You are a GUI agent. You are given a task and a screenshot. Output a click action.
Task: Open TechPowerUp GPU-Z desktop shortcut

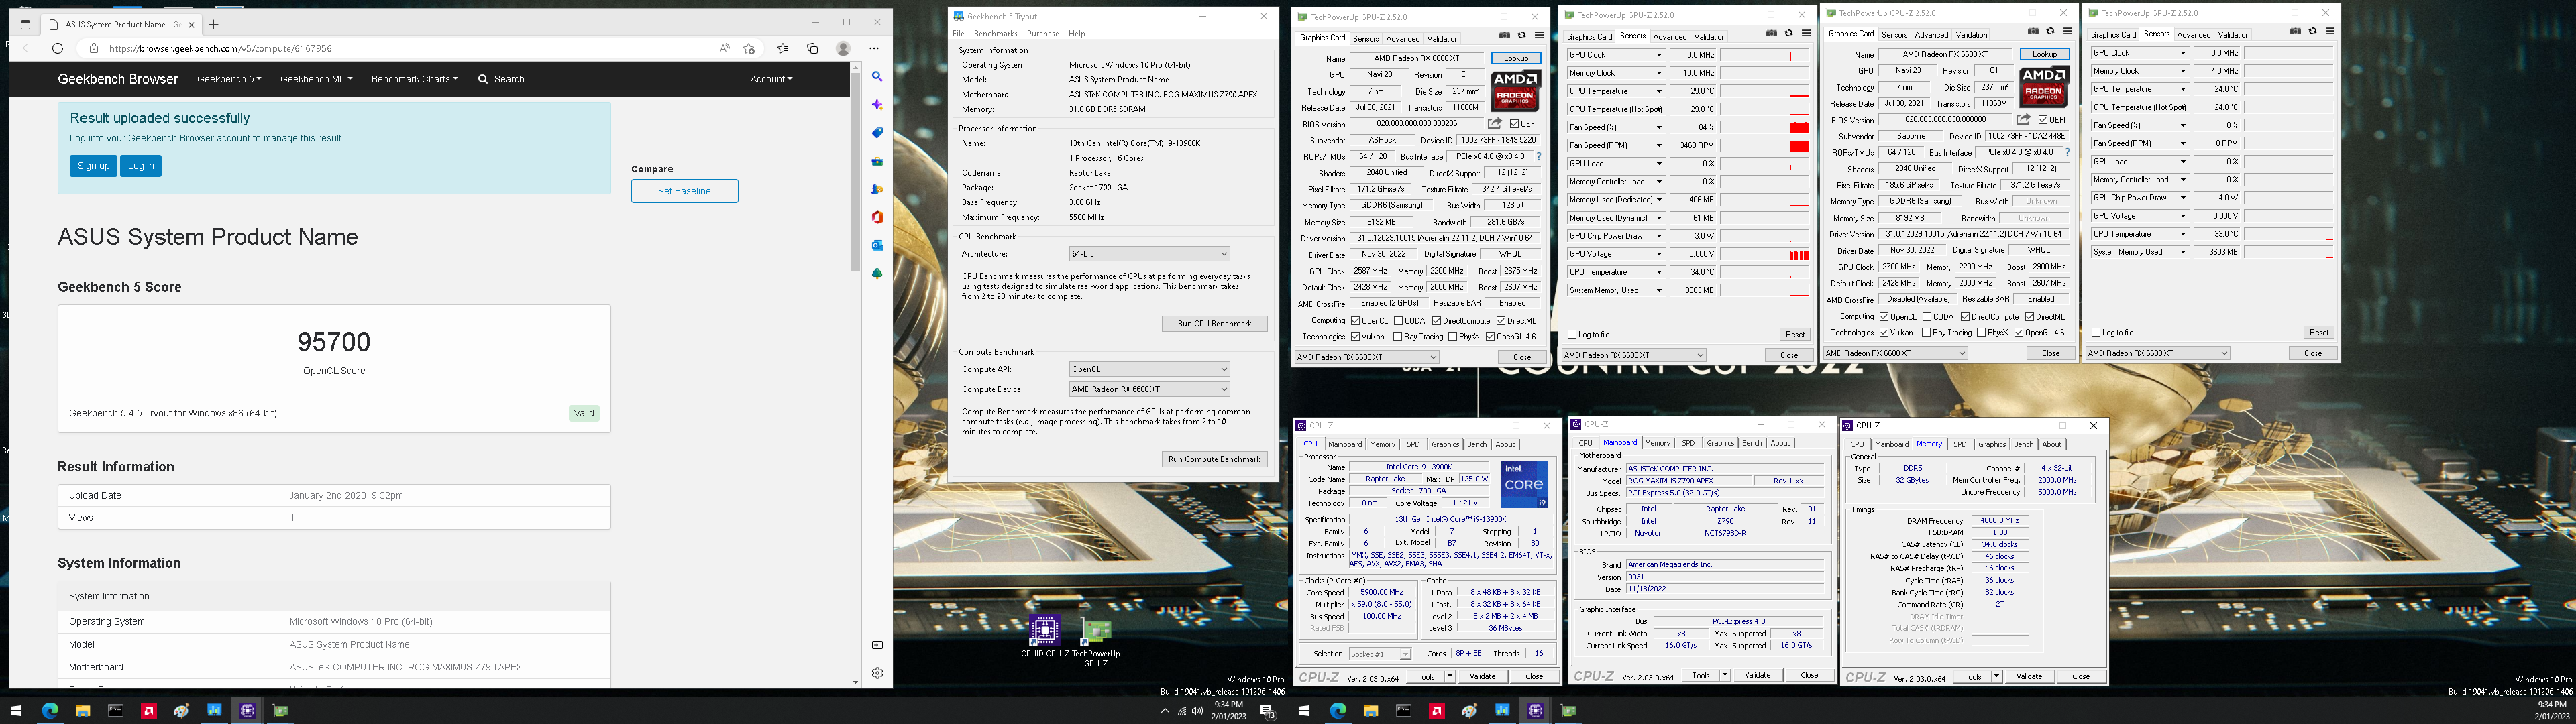pos(1096,642)
